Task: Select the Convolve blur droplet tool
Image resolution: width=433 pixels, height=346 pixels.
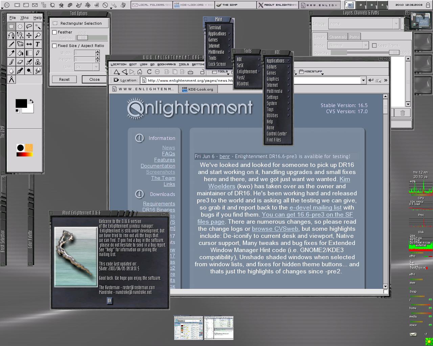Action: [12, 71]
